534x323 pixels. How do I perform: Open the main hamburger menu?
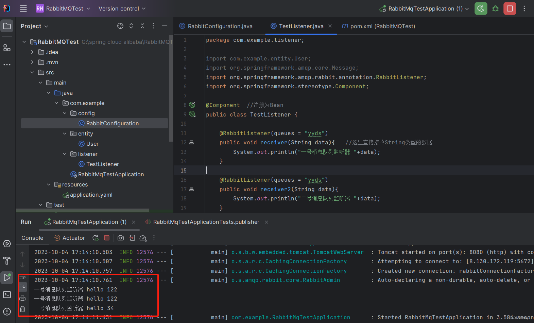pyautogui.click(x=23, y=8)
